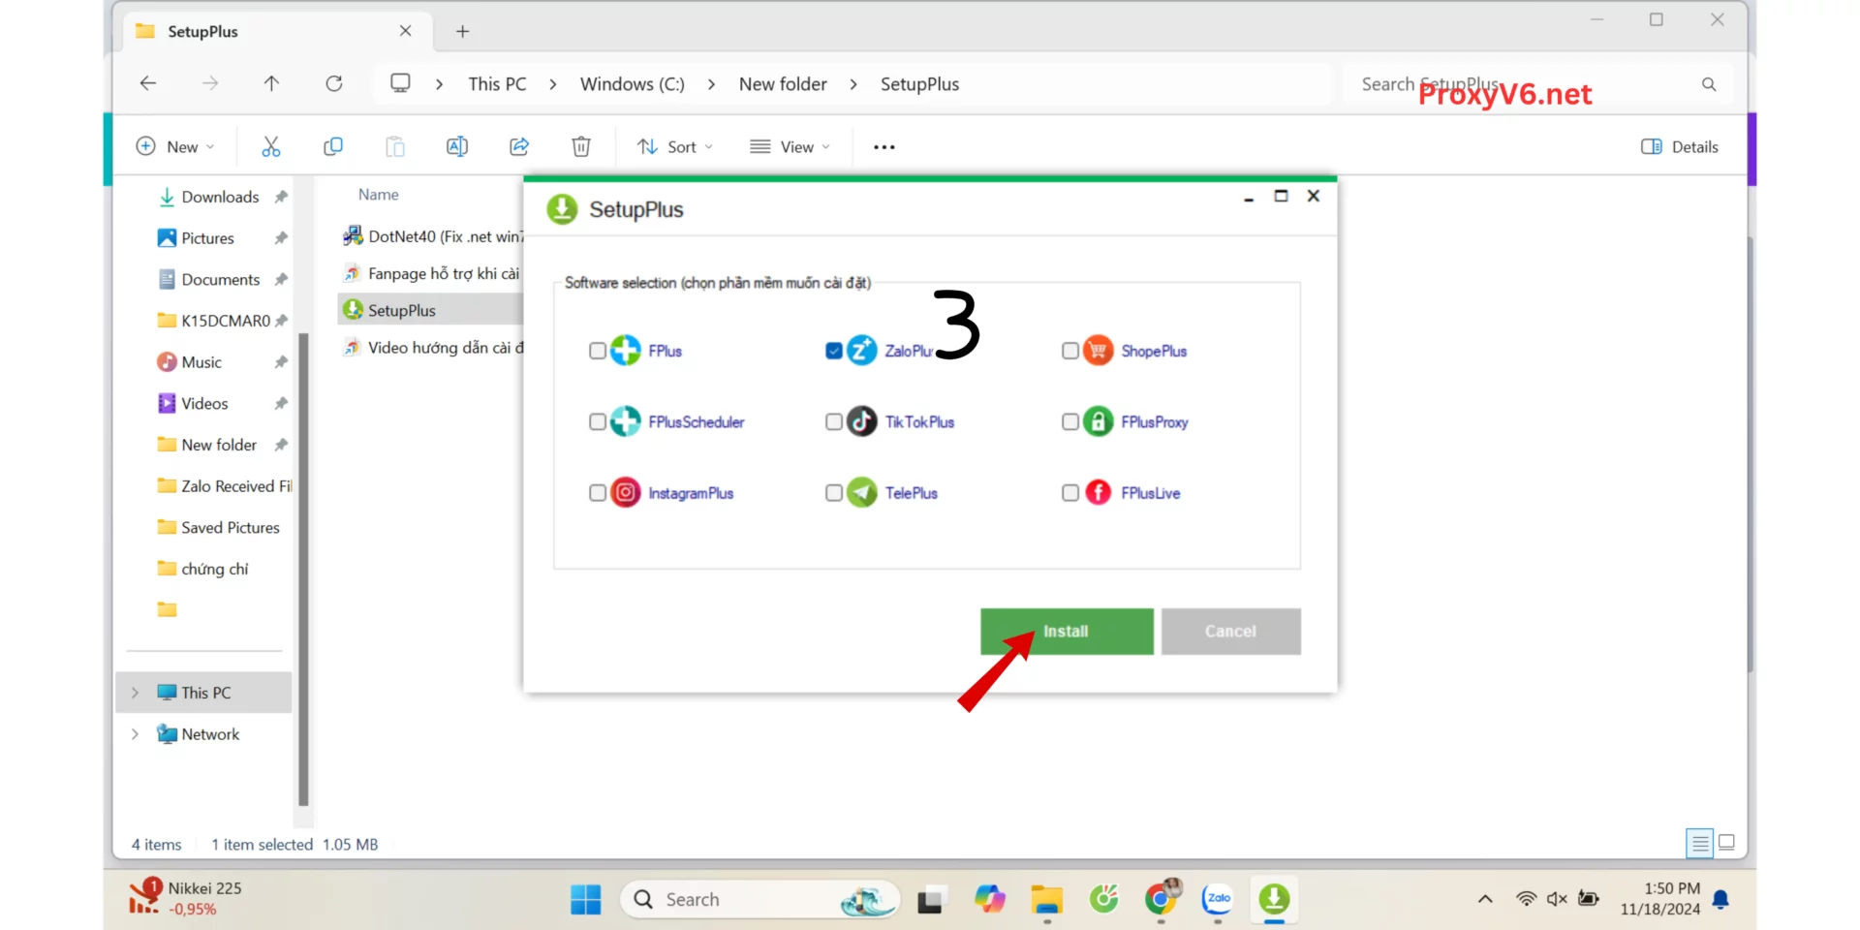Viewport: 1860px width, 930px height.
Task: Show hidden system tray icons
Action: click(x=1485, y=900)
